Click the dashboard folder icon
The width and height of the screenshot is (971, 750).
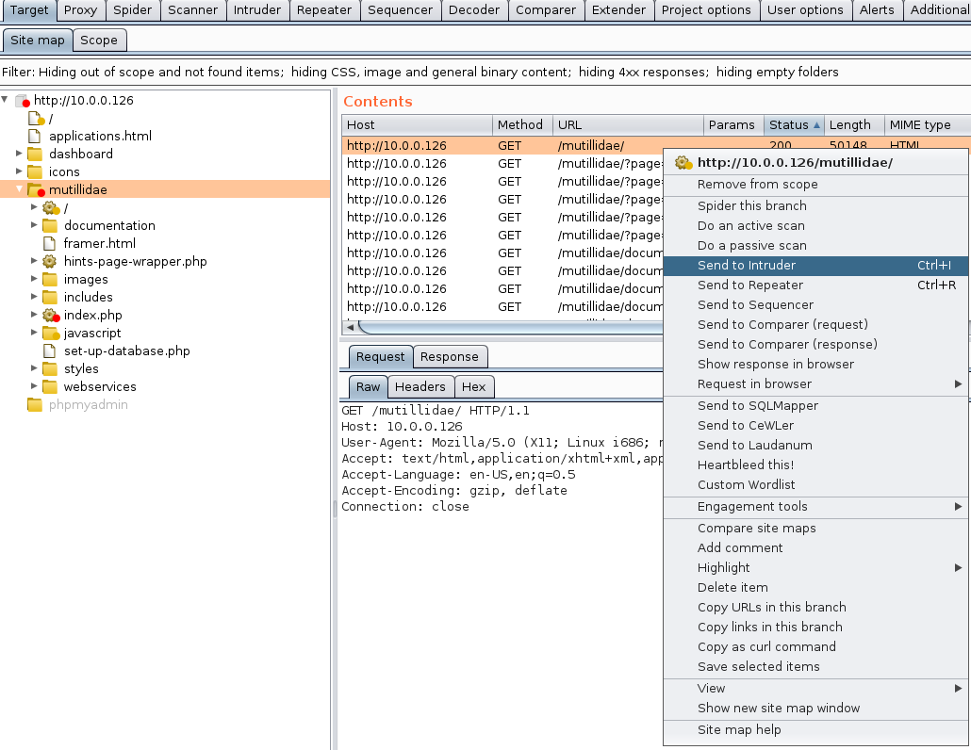point(35,155)
